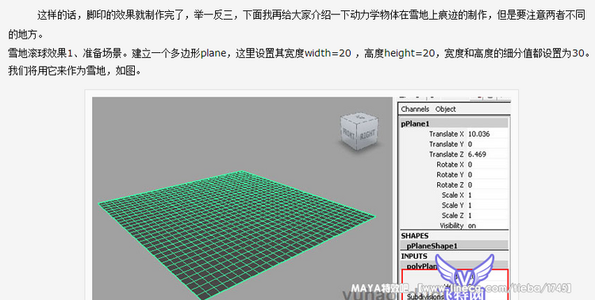Select the Visibility attribute label
Screen dimensions: 595x300
(451, 226)
